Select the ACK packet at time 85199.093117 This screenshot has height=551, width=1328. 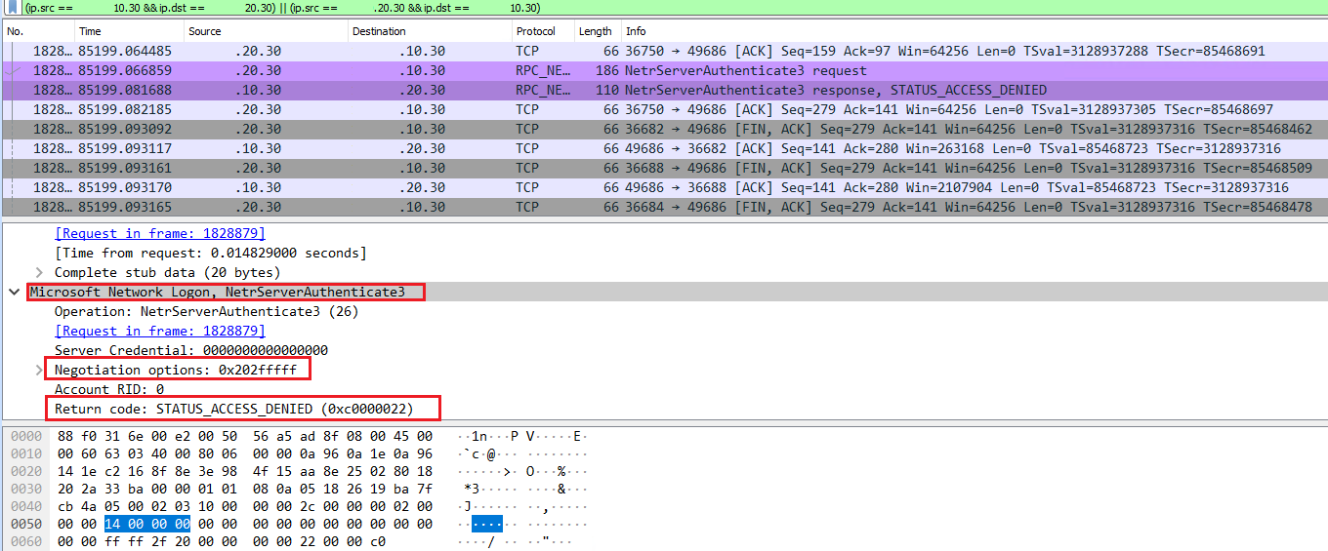click(x=664, y=148)
